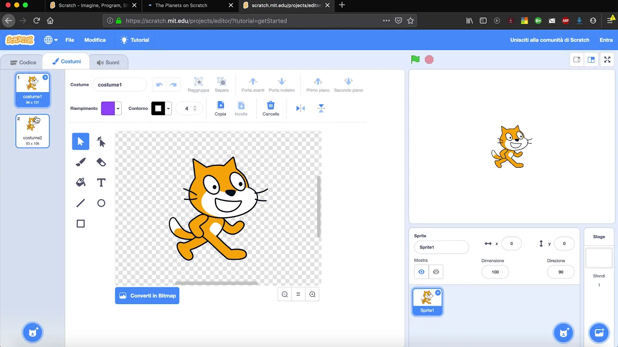618x347 pixels.
Task: Select the arrow Select tool
Action: point(81,141)
